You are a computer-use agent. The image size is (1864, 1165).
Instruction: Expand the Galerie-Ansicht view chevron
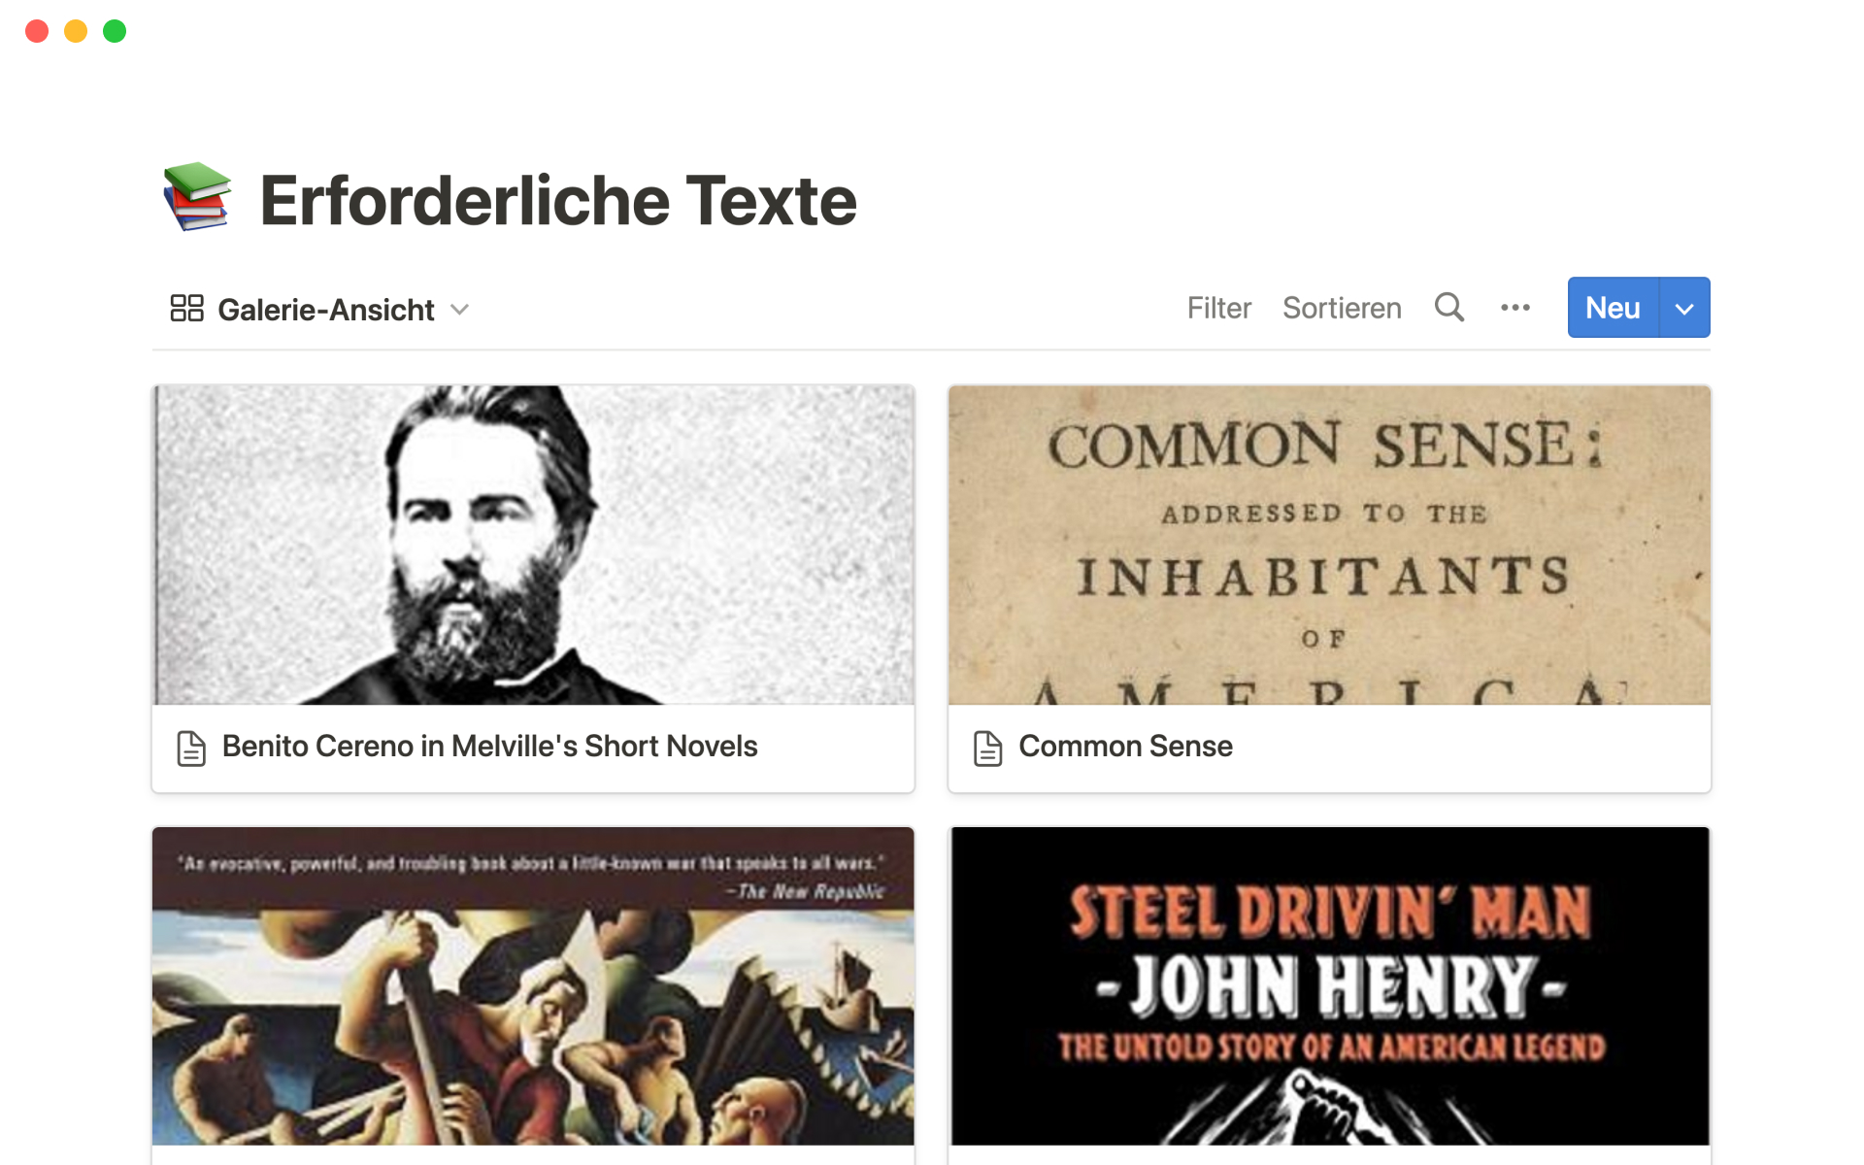(x=460, y=310)
